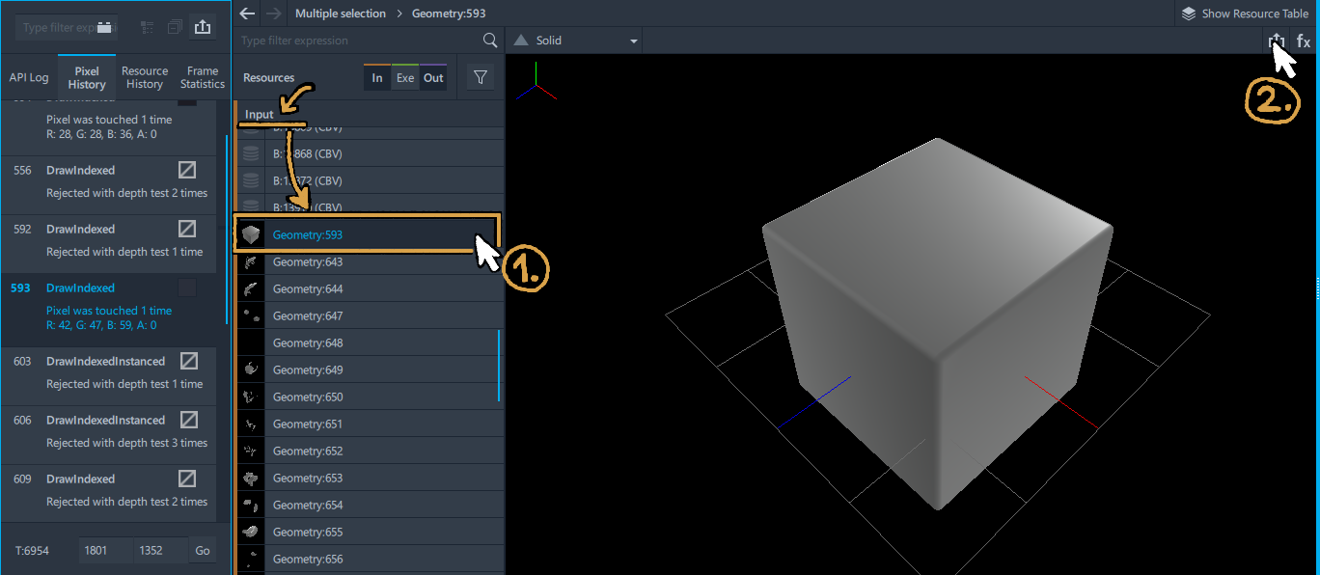This screenshot has height=575, width=1320.
Task: Toggle the In resources filter
Action: tap(377, 78)
